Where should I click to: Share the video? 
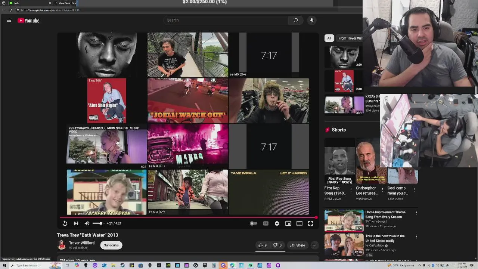click(x=297, y=245)
